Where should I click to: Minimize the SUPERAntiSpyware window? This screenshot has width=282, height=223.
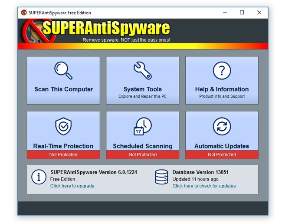tap(225, 13)
